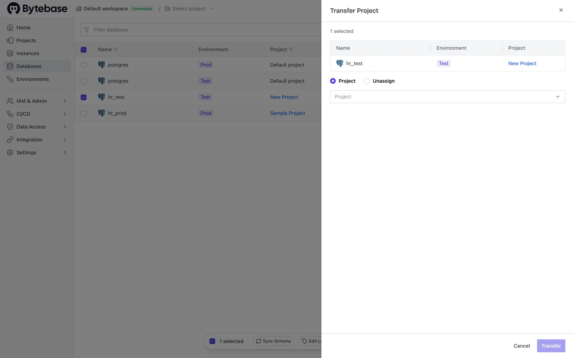Screen dimensions: 574x358
Task: Click the Home icon in sidebar
Action: (x=10, y=28)
